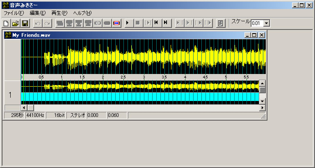Click the 1.5 mark on the time ruler
315x168 pixels.
click(82, 77)
